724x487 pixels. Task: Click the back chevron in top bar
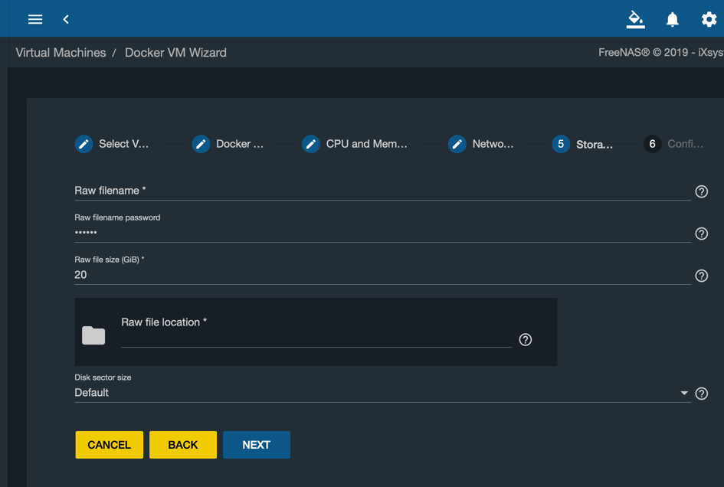[x=66, y=19]
